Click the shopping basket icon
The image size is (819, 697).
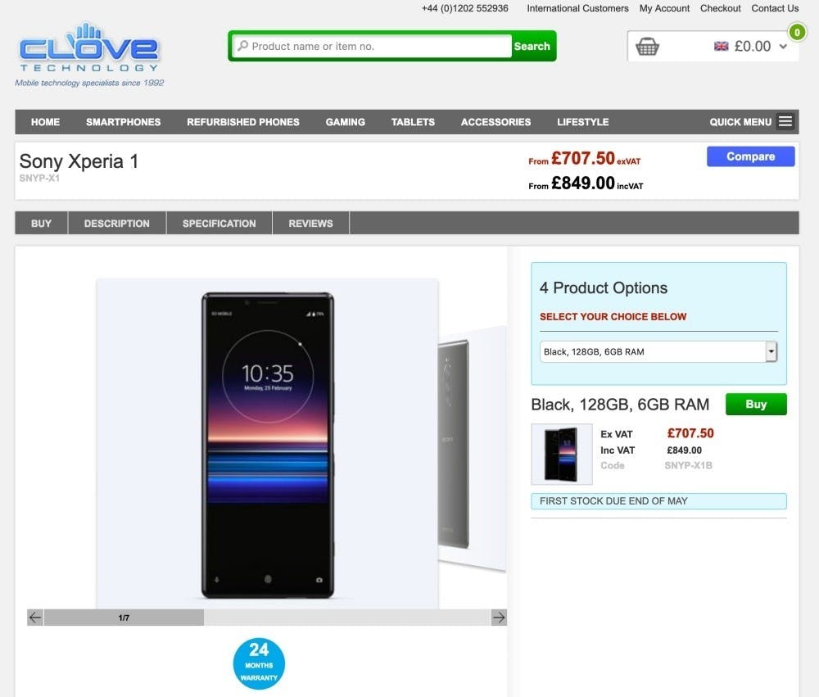(647, 47)
